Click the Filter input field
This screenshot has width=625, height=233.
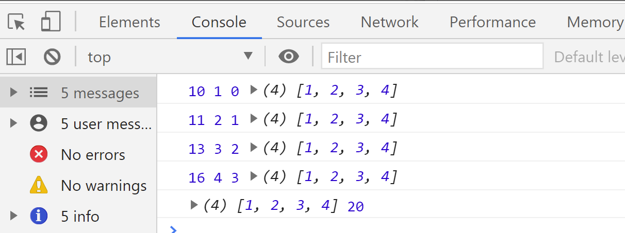(x=432, y=57)
